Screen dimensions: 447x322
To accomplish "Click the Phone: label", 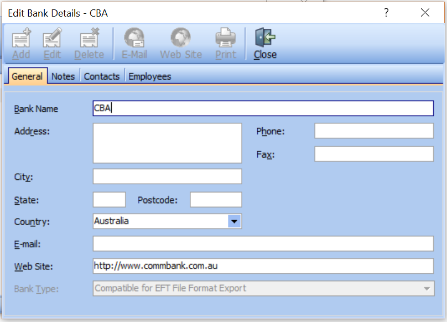I will [271, 131].
